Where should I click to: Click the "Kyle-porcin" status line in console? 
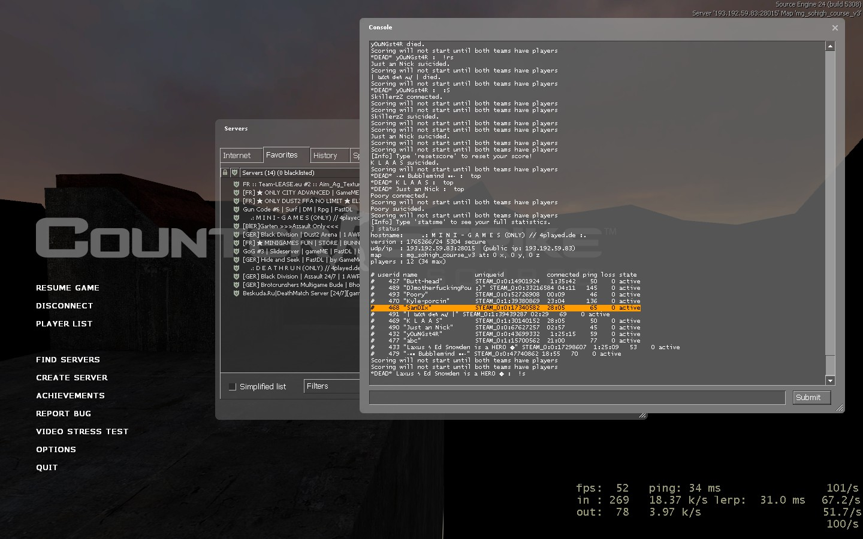(x=505, y=301)
